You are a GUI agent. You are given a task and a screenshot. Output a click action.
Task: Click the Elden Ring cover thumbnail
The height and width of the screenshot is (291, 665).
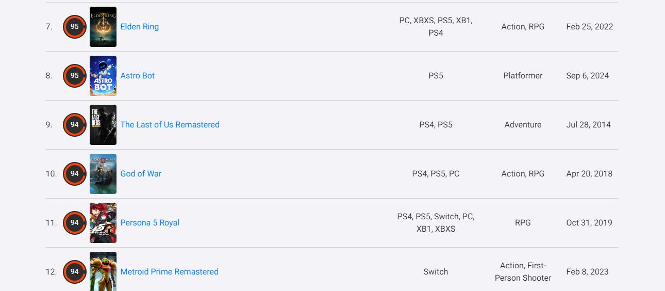[103, 27]
